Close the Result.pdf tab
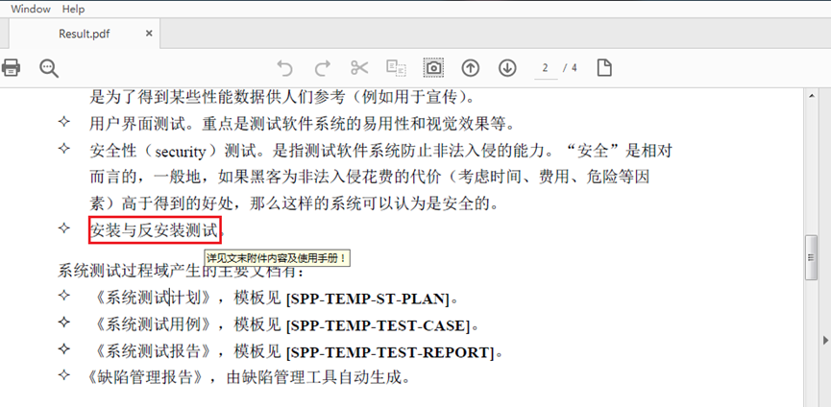Image resolution: width=831 pixels, height=407 pixels. (x=149, y=34)
